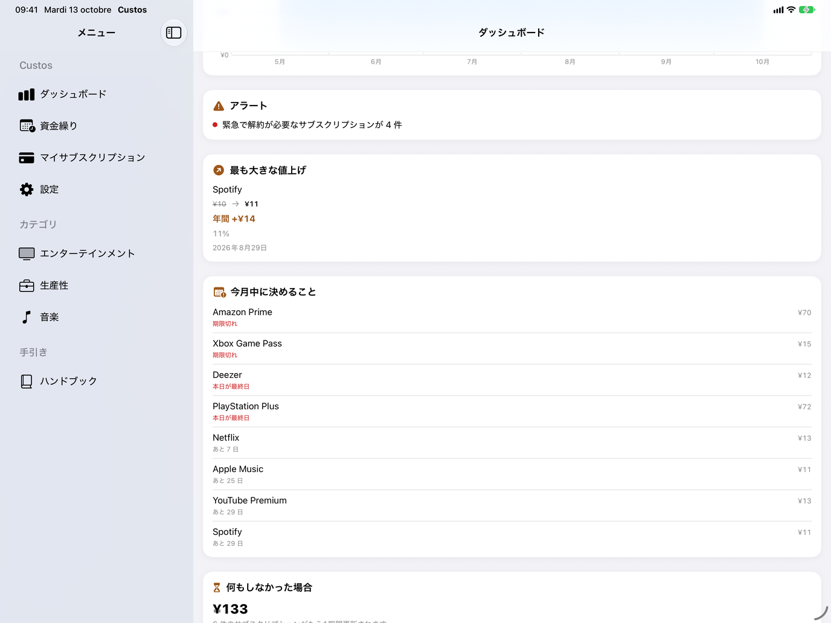Open マイサブスクリプション in the sidebar menu
The image size is (831, 623).
click(97, 158)
